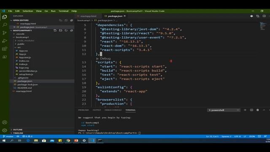Click the editor minimap
Screen dimensions: 270x152
pyautogui.click(x=263, y=26)
